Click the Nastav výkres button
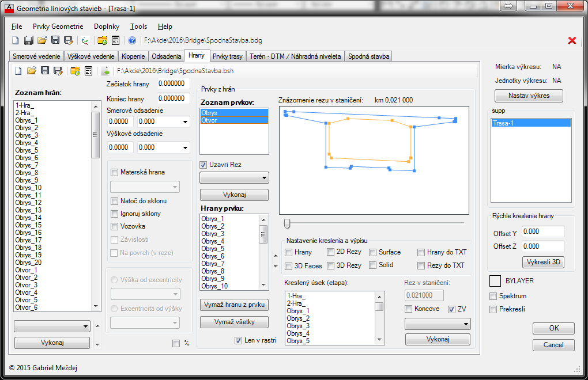588x380 pixels. (529, 96)
